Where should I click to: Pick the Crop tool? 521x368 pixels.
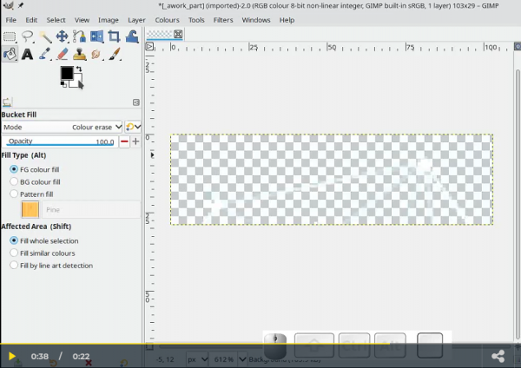tap(114, 36)
